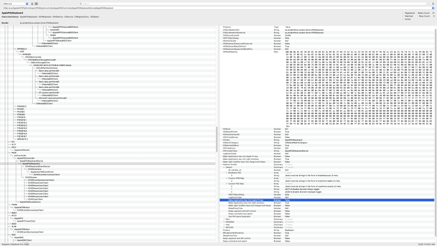437x246 pixels.
Task: Click the e027=0 discrete fnkeys toggle value
Action: click(x=301, y=189)
